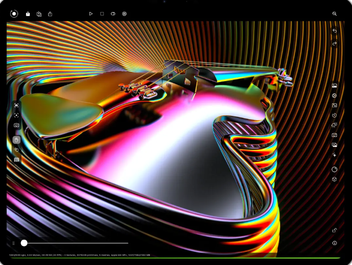Toggle the unlock padlock icon

334,231
